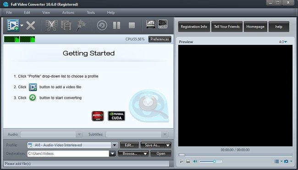Click the Profile combo box field
This screenshot has height=170, width=298.
[69, 145]
